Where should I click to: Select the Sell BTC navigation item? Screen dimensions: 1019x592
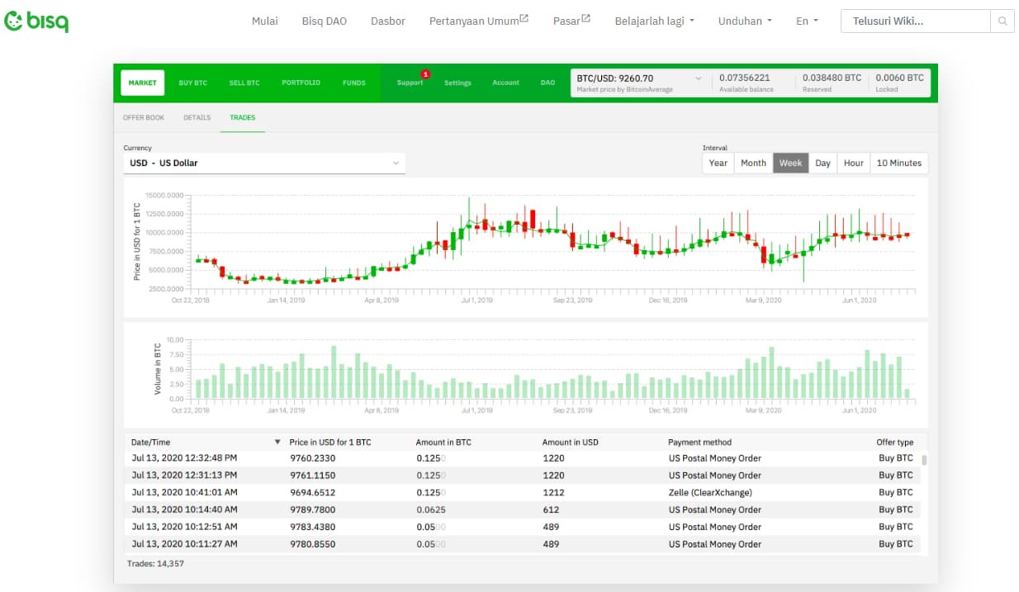click(x=244, y=82)
